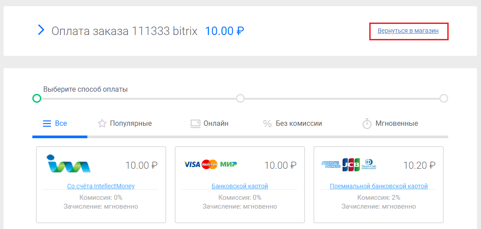The width and height of the screenshot is (481, 229).
Task: Click the hamburger icon next to Все
Action: point(47,124)
